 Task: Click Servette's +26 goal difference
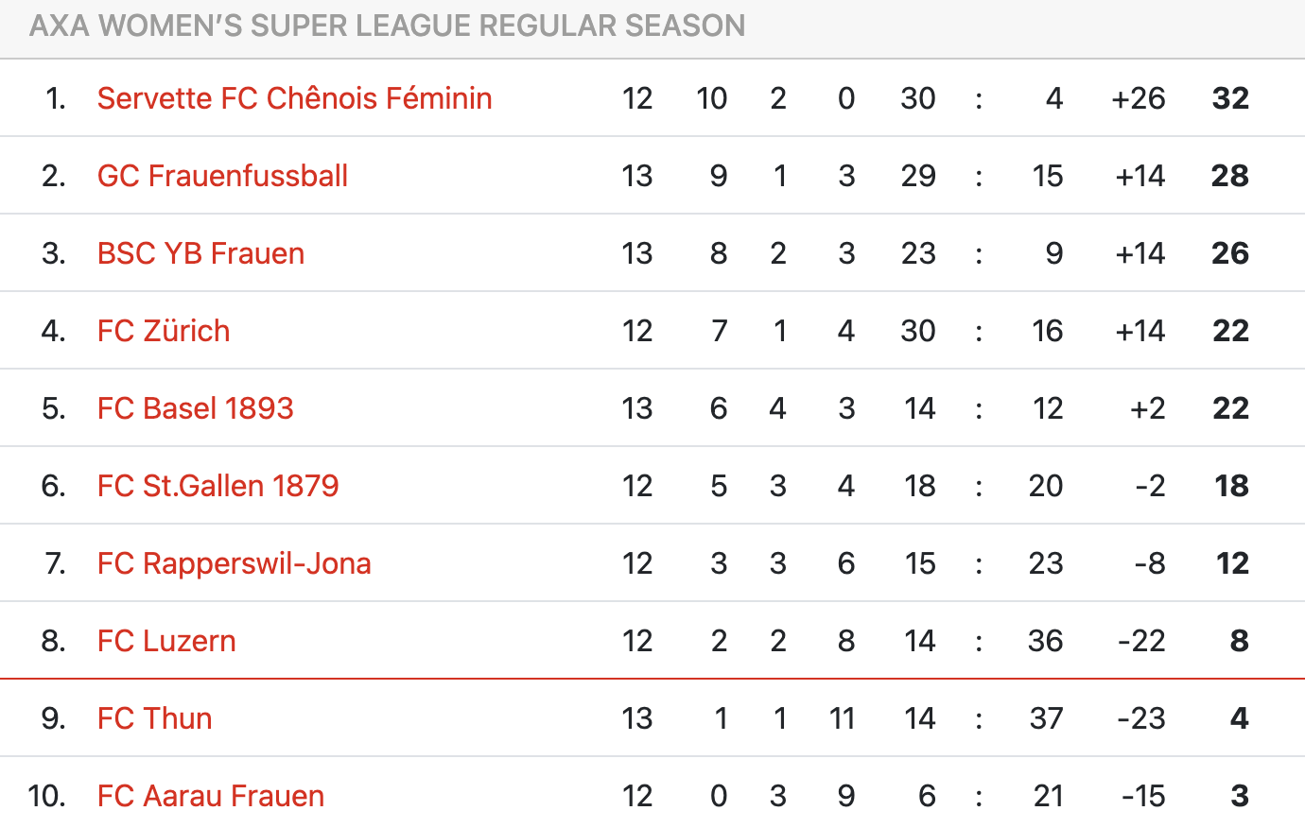(x=1139, y=98)
